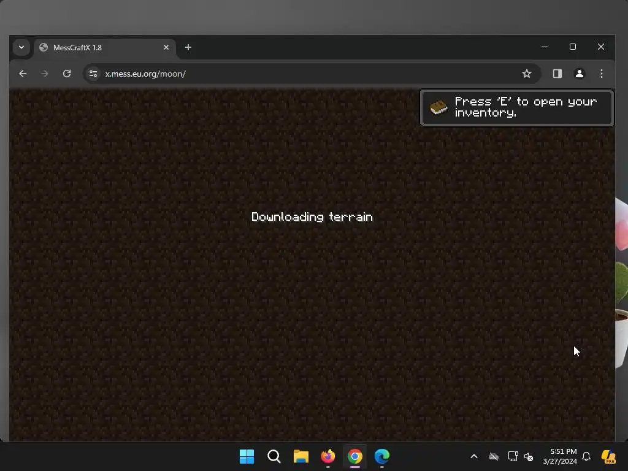The width and height of the screenshot is (628, 471).
Task: Click the muted volume tray icon
Action: (x=529, y=456)
